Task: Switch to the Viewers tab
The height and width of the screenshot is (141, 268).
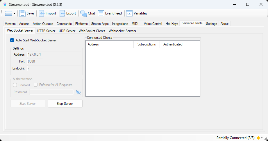Action: (x=10, y=24)
